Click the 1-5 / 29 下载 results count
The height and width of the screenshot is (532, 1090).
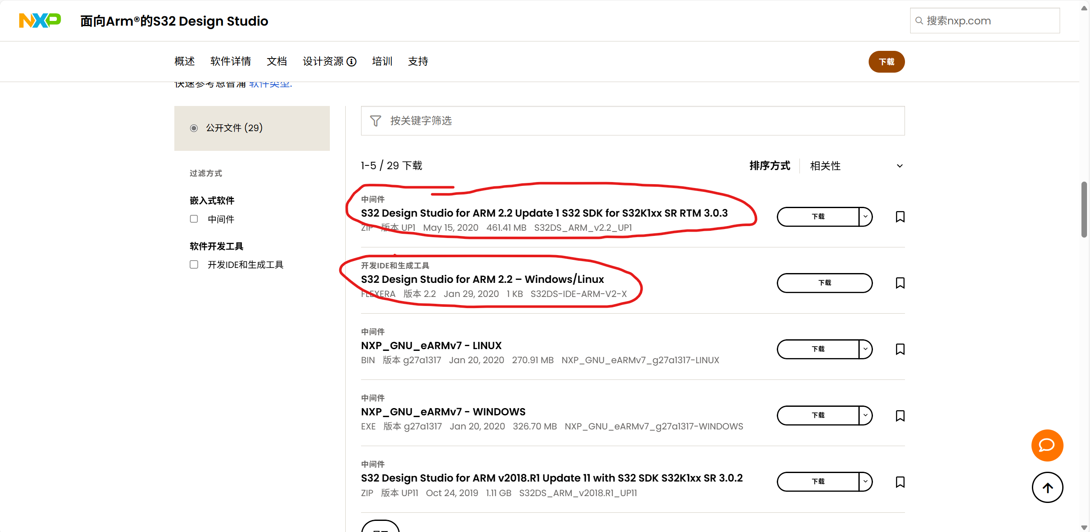click(x=391, y=166)
